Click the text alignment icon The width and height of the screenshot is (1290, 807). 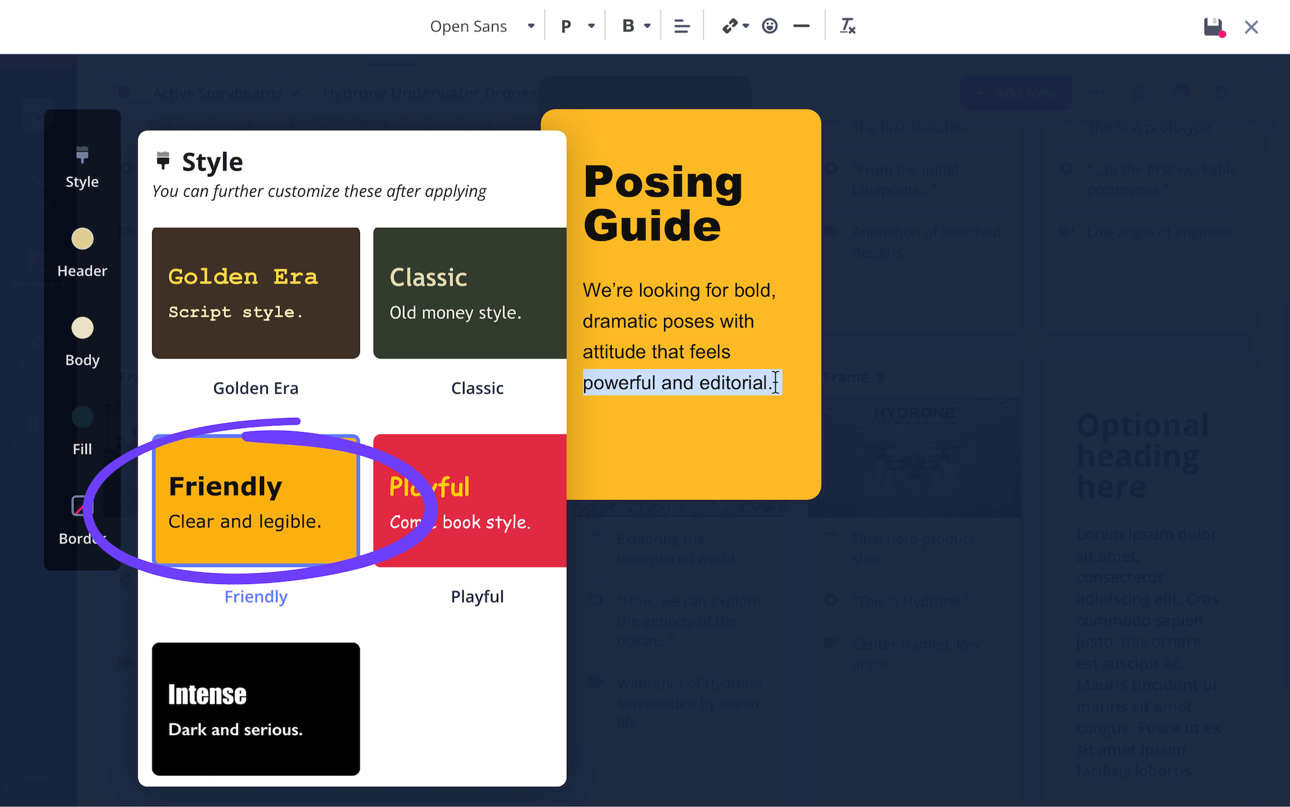pyautogui.click(x=682, y=26)
